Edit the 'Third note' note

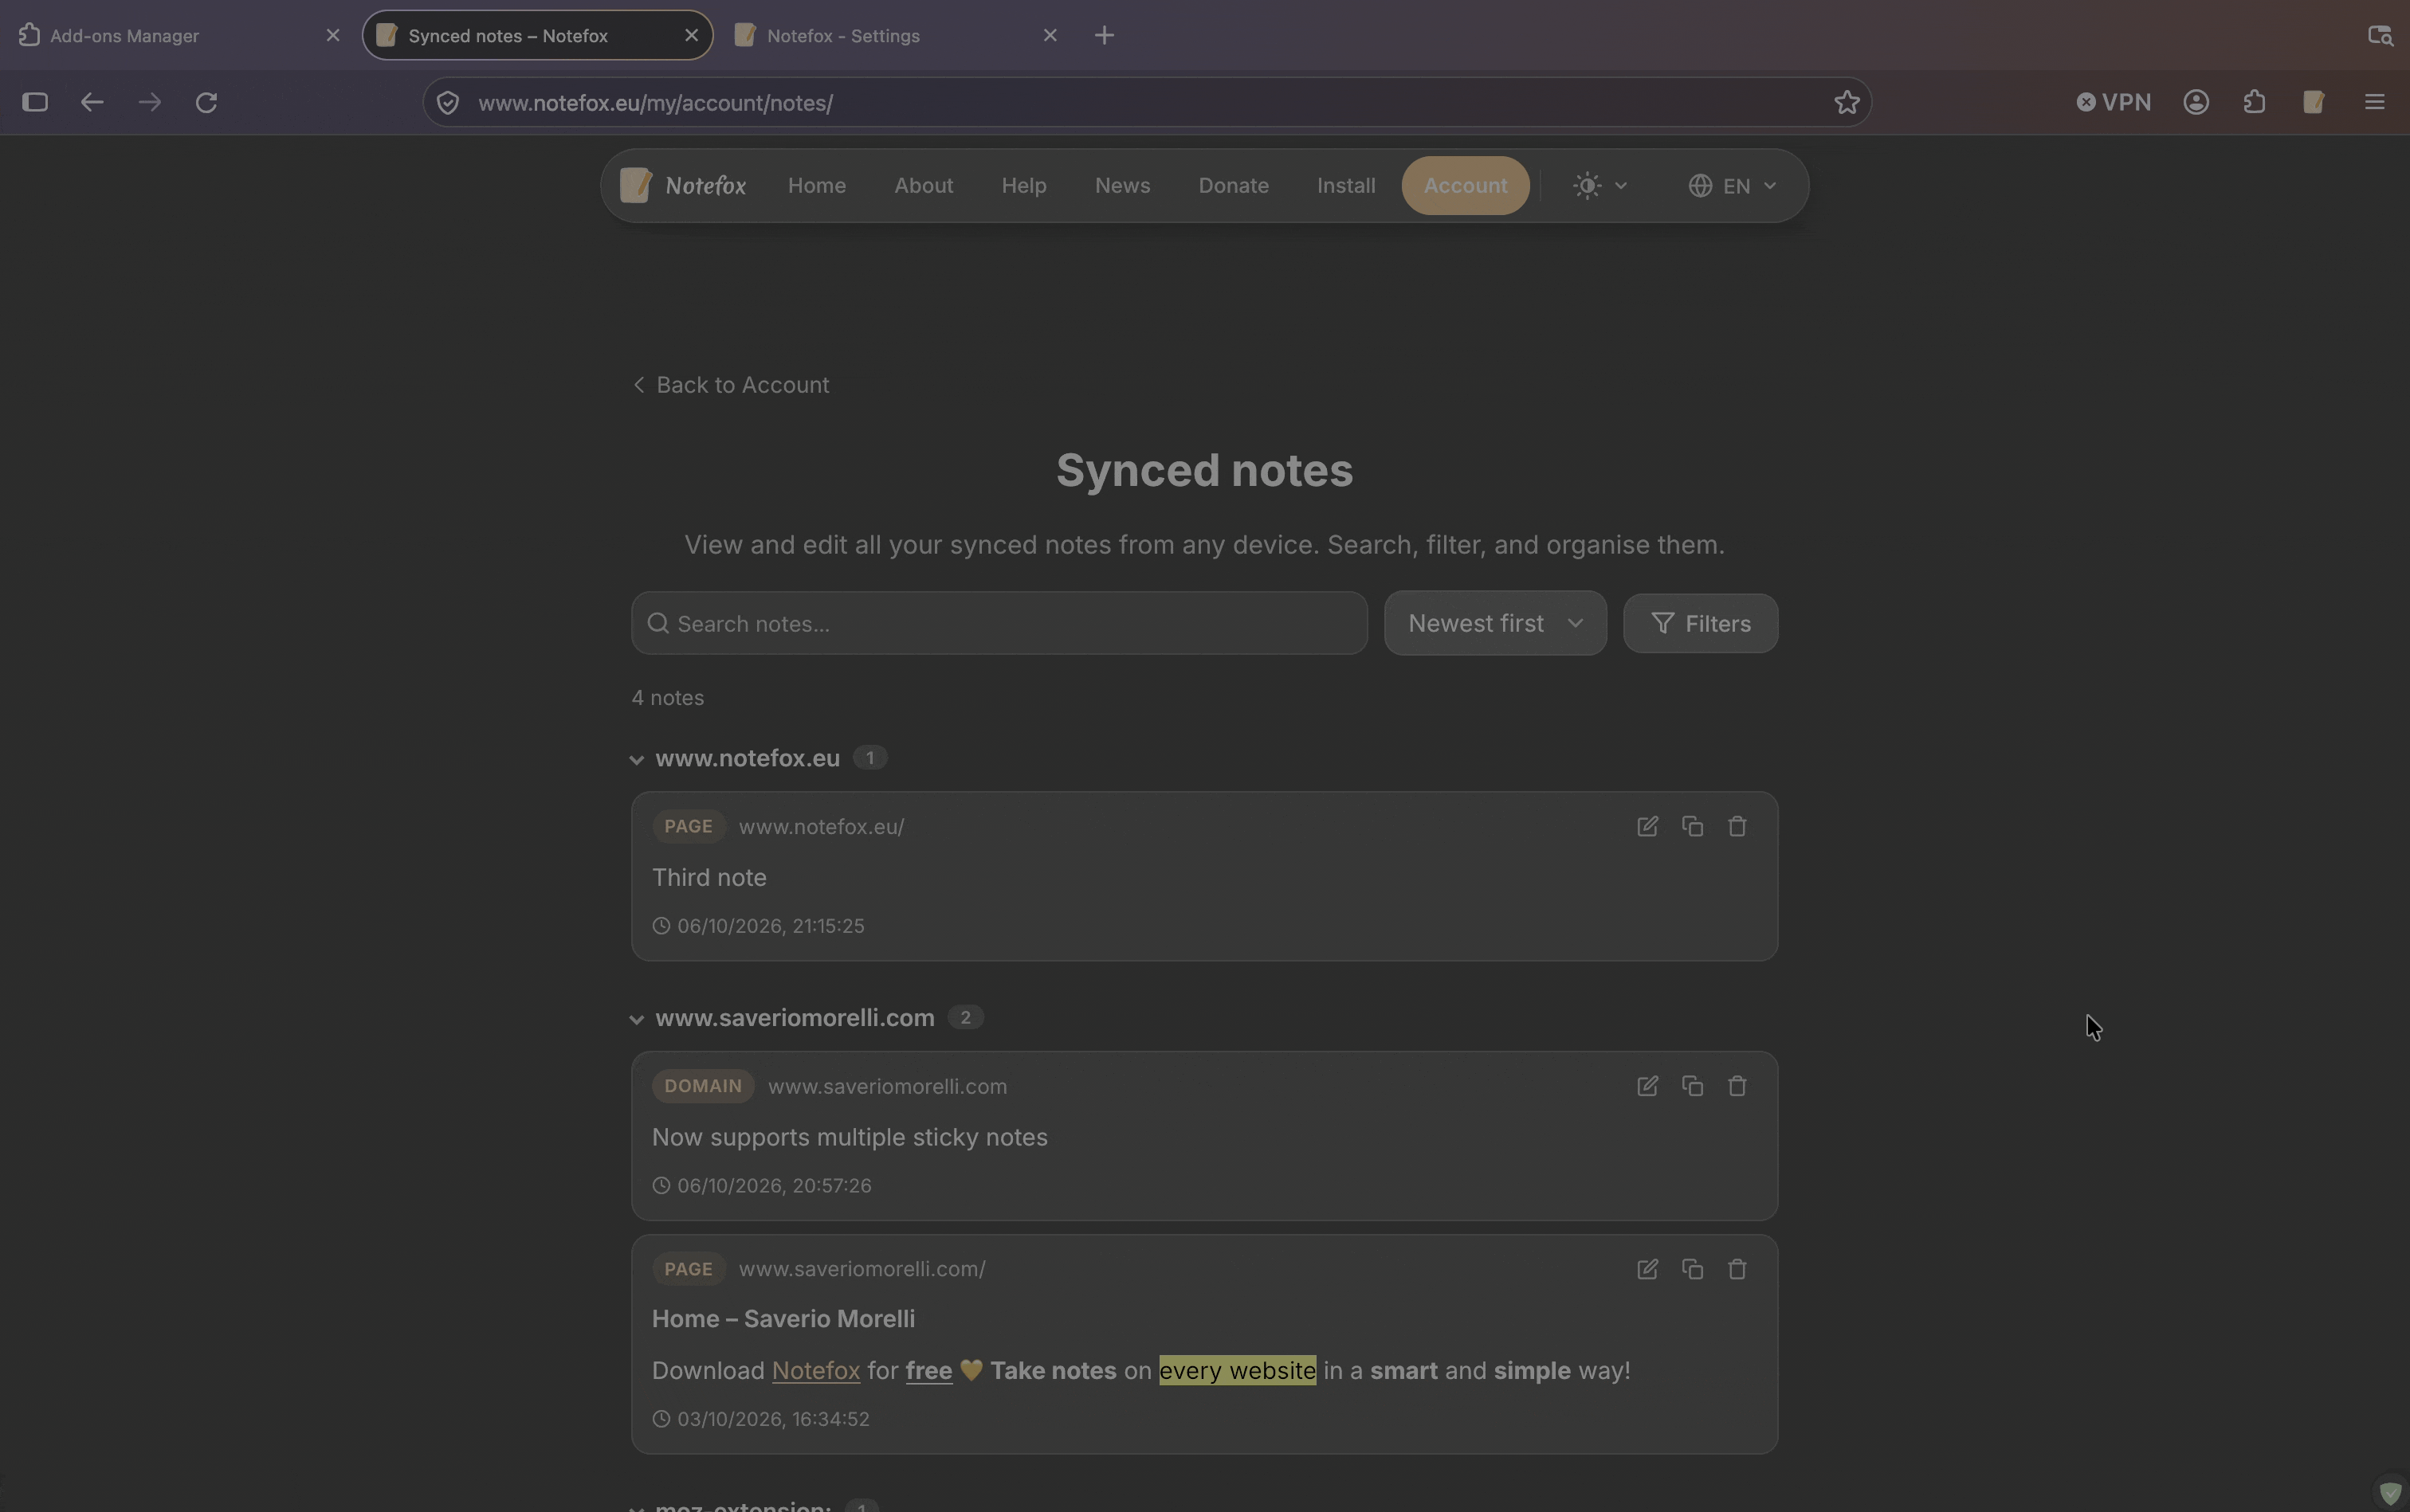[1647, 826]
